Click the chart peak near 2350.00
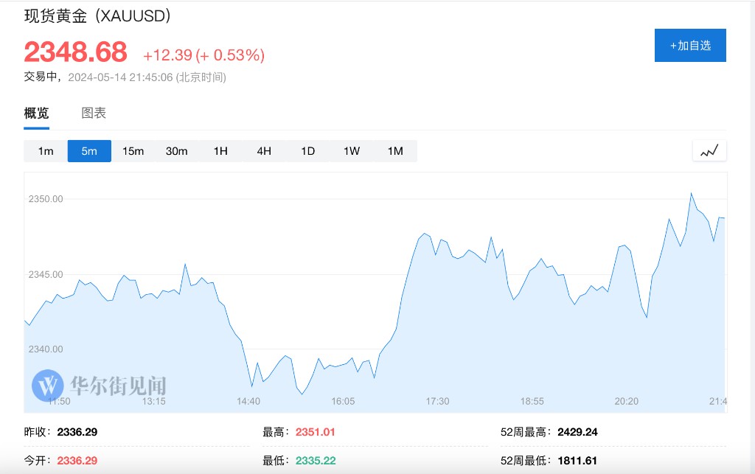The image size is (755, 474). [x=691, y=194]
